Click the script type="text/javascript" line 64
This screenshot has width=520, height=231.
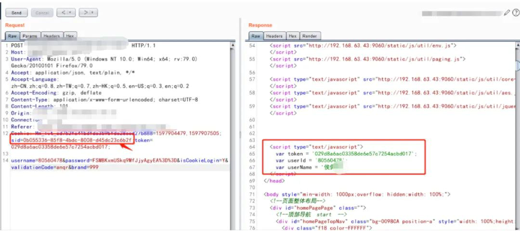click(x=316, y=147)
